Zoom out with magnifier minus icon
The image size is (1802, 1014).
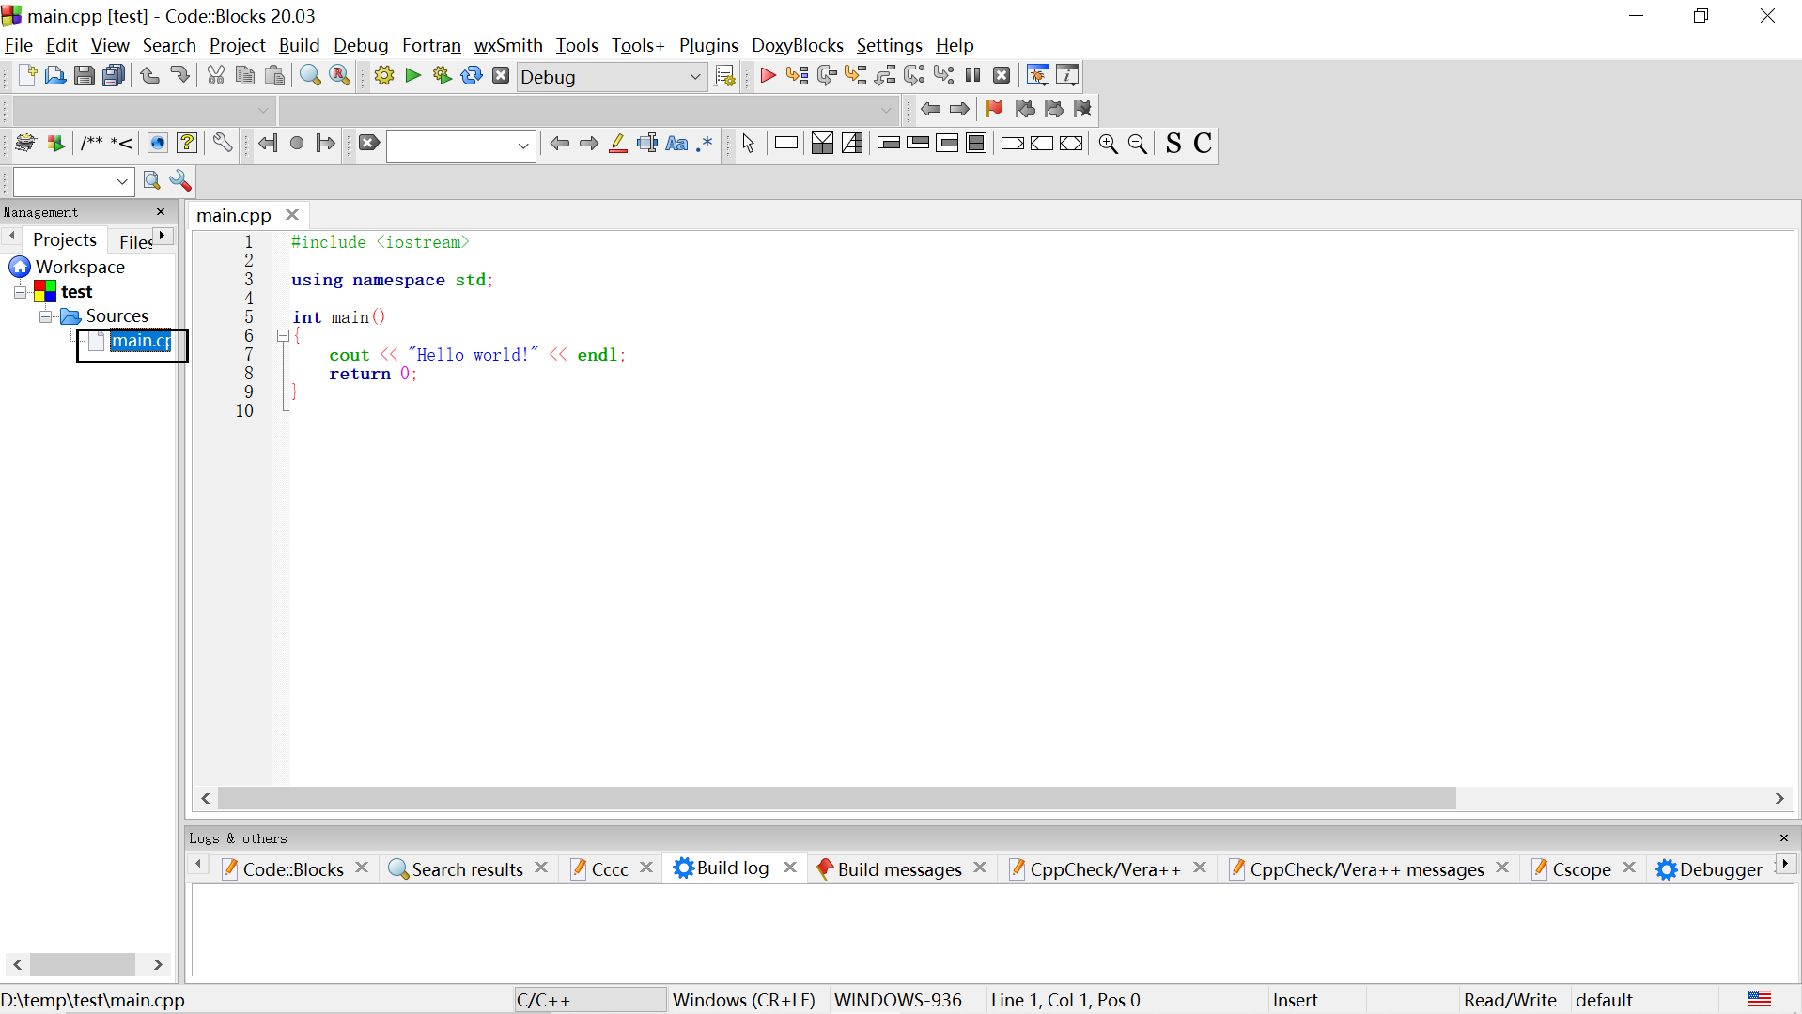tap(1138, 144)
